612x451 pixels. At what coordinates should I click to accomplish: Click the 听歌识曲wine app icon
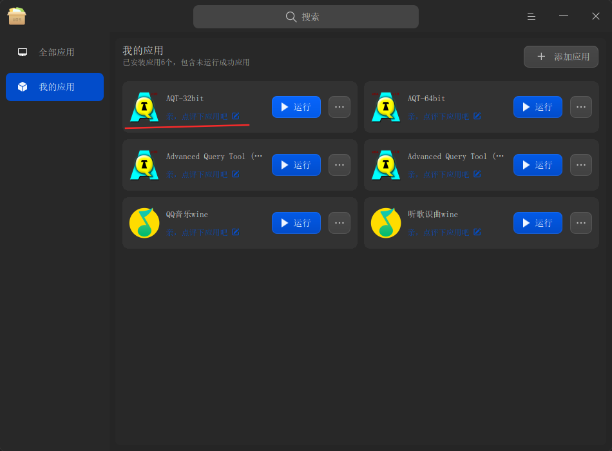pyautogui.click(x=386, y=223)
